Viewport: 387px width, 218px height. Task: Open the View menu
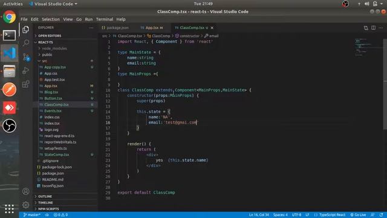68,19
